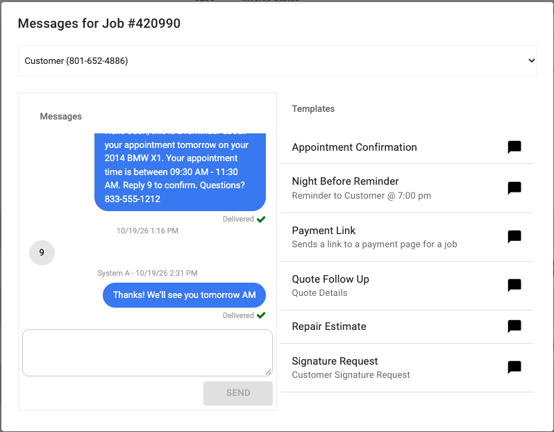This screenshot has width=554, height=432.
Task: Click 'Sends a link to a payment page' description
Action: (x=374, y=244)
